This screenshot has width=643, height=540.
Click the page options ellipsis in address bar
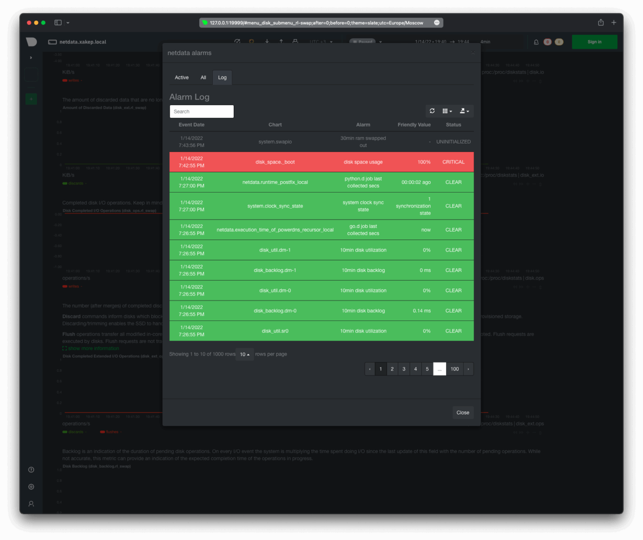[x=437, y=22]
